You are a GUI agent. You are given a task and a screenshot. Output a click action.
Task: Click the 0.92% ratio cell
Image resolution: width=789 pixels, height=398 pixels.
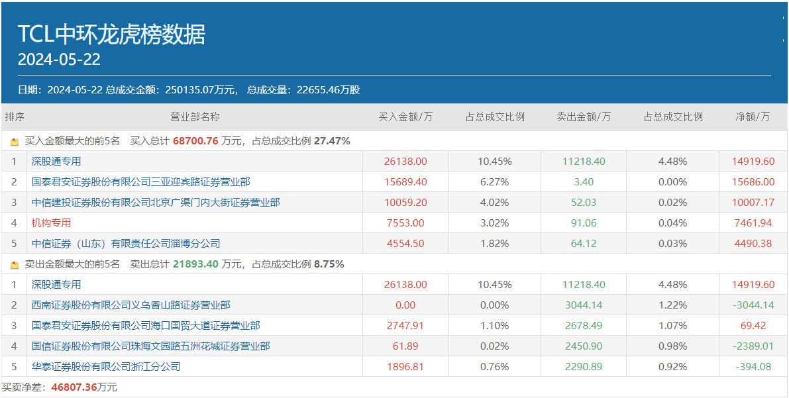coord(673,367)
